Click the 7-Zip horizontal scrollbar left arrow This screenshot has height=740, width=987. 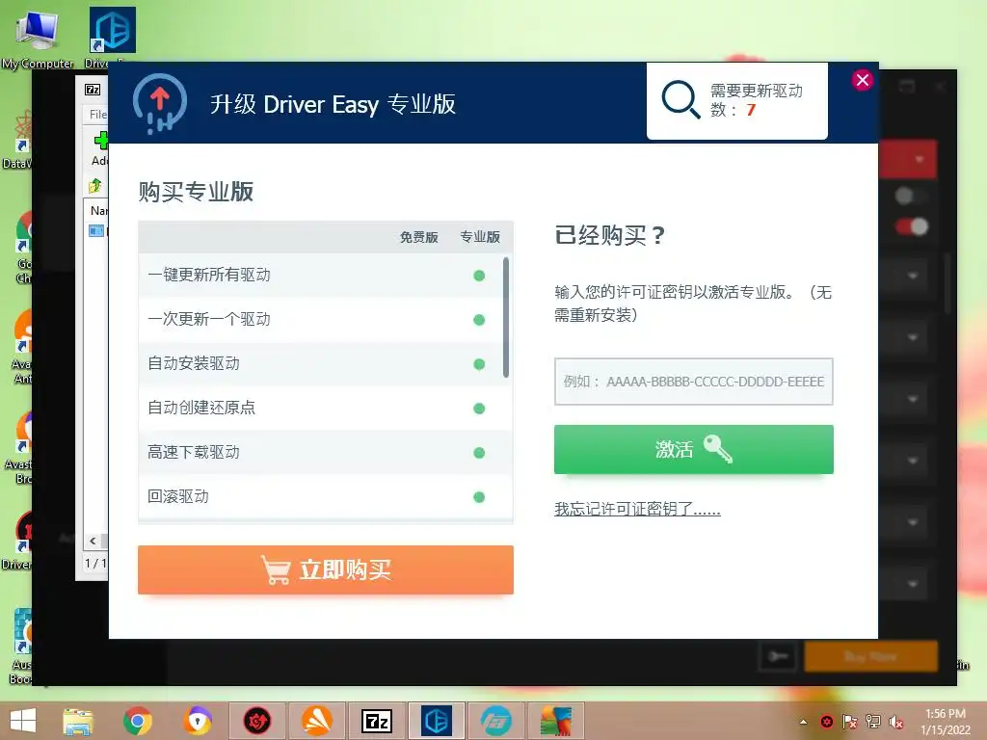[x=93, y=541]
